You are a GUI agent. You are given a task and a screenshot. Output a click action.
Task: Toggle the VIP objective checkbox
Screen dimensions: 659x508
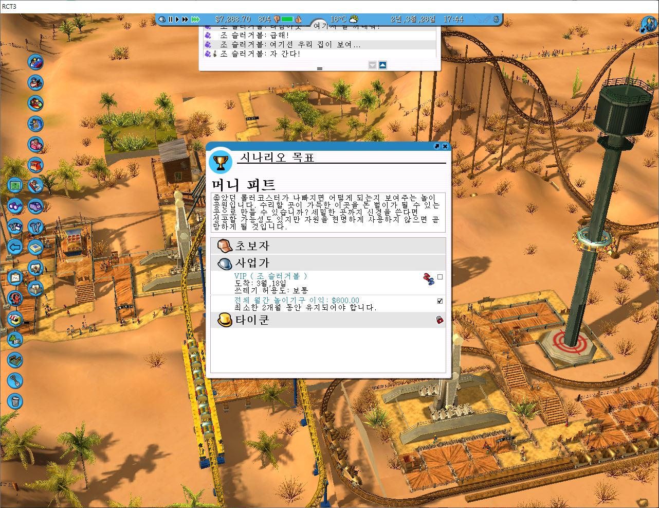[x=440, y=277]
